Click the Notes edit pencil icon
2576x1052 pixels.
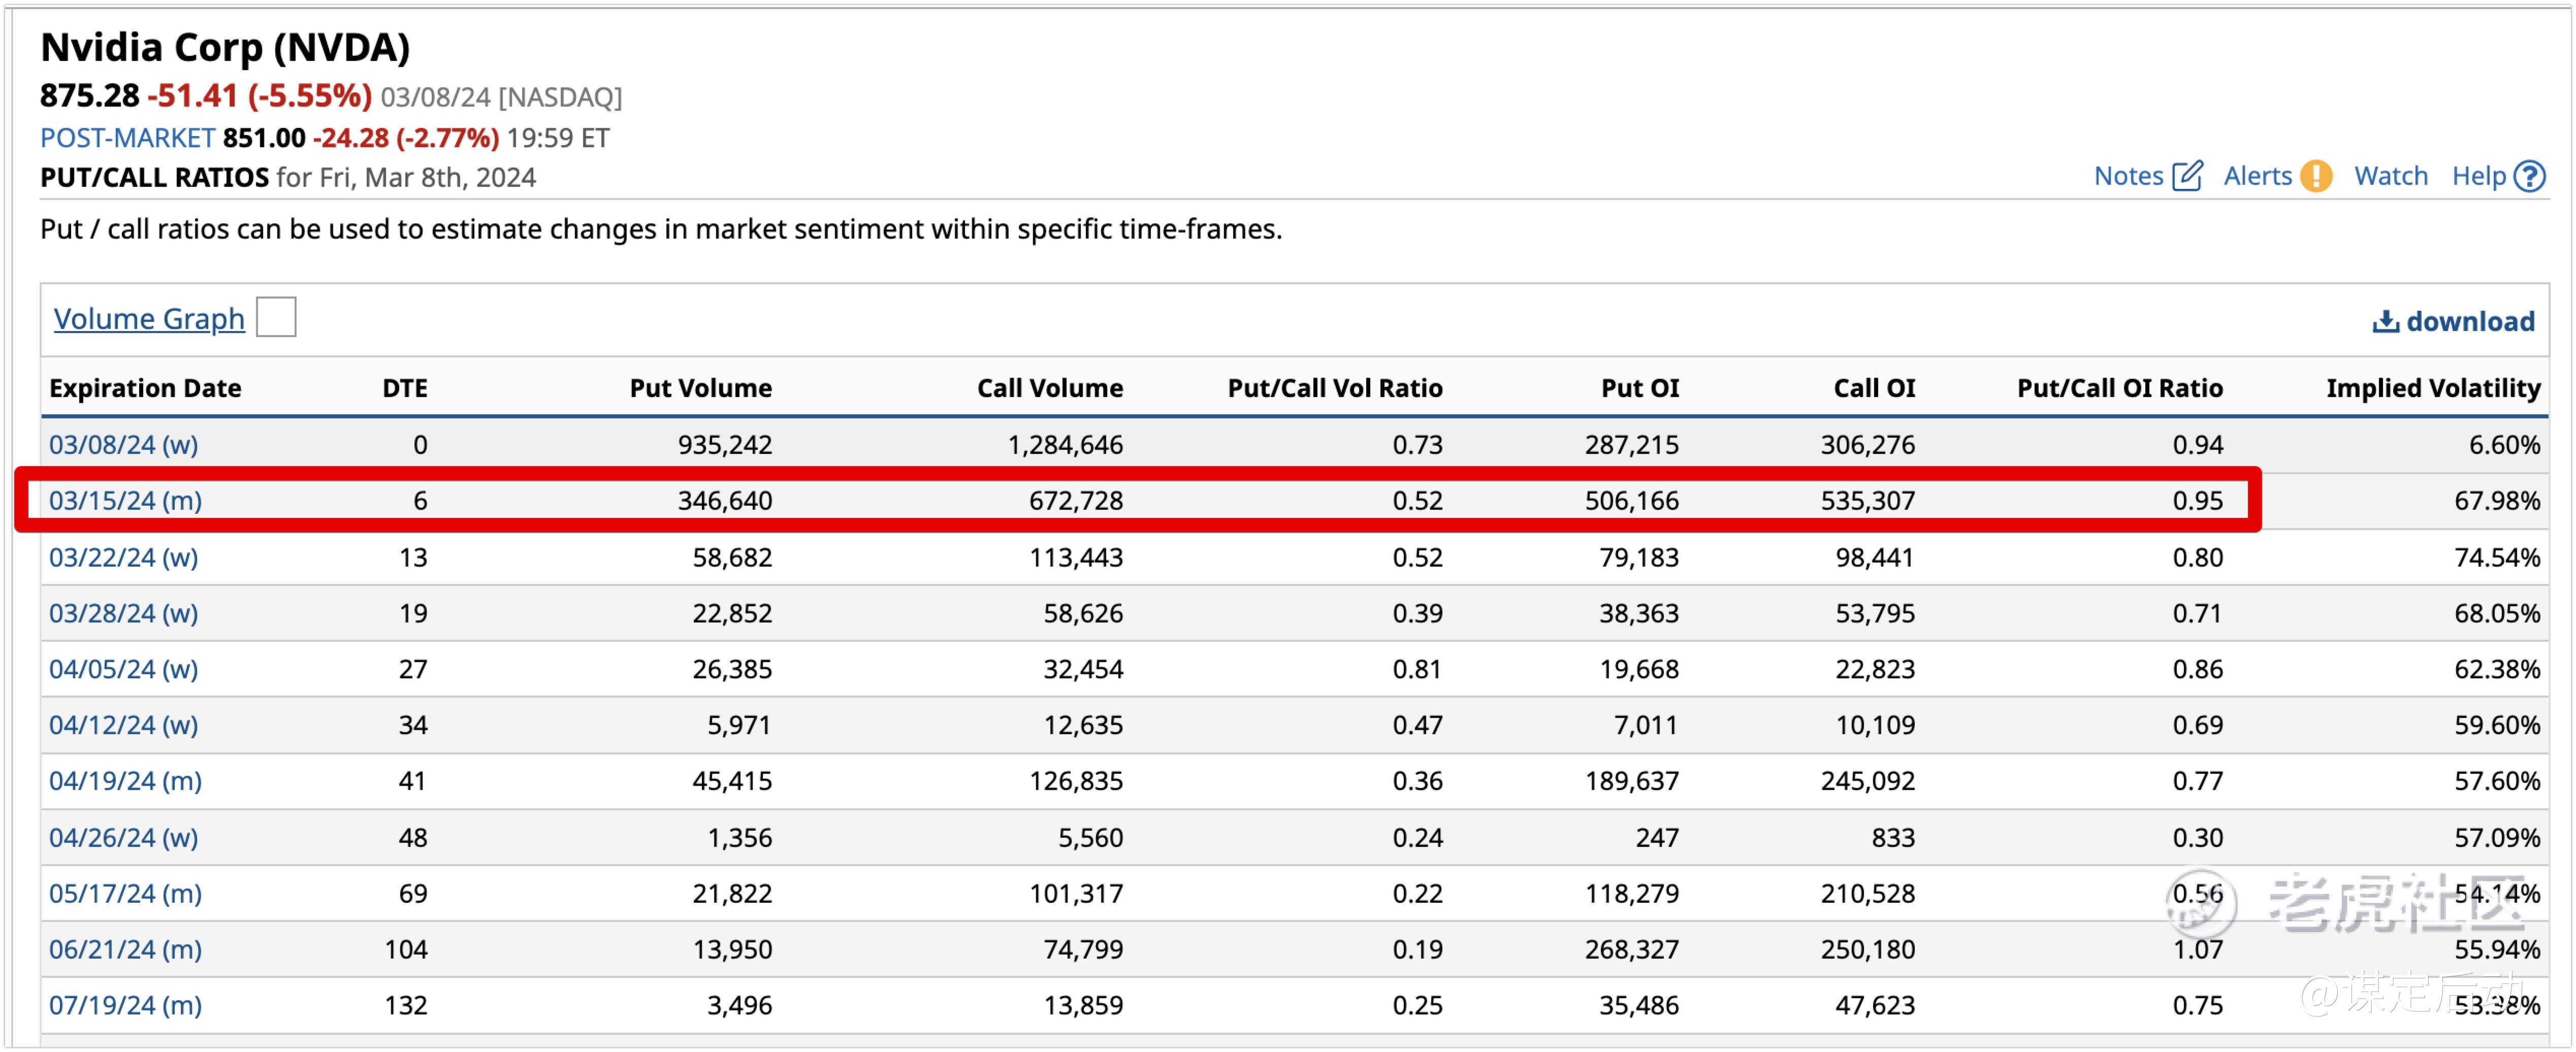[x=2187, y=176]
